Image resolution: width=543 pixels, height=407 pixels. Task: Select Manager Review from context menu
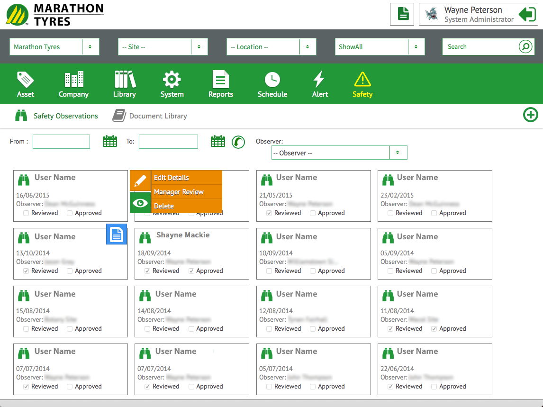click(179, 192)
